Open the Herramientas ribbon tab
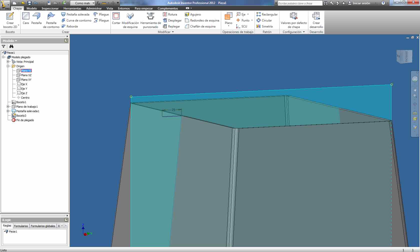Image resolution: width=420 pixels, height=252 pixels. [x=72, y=8]
